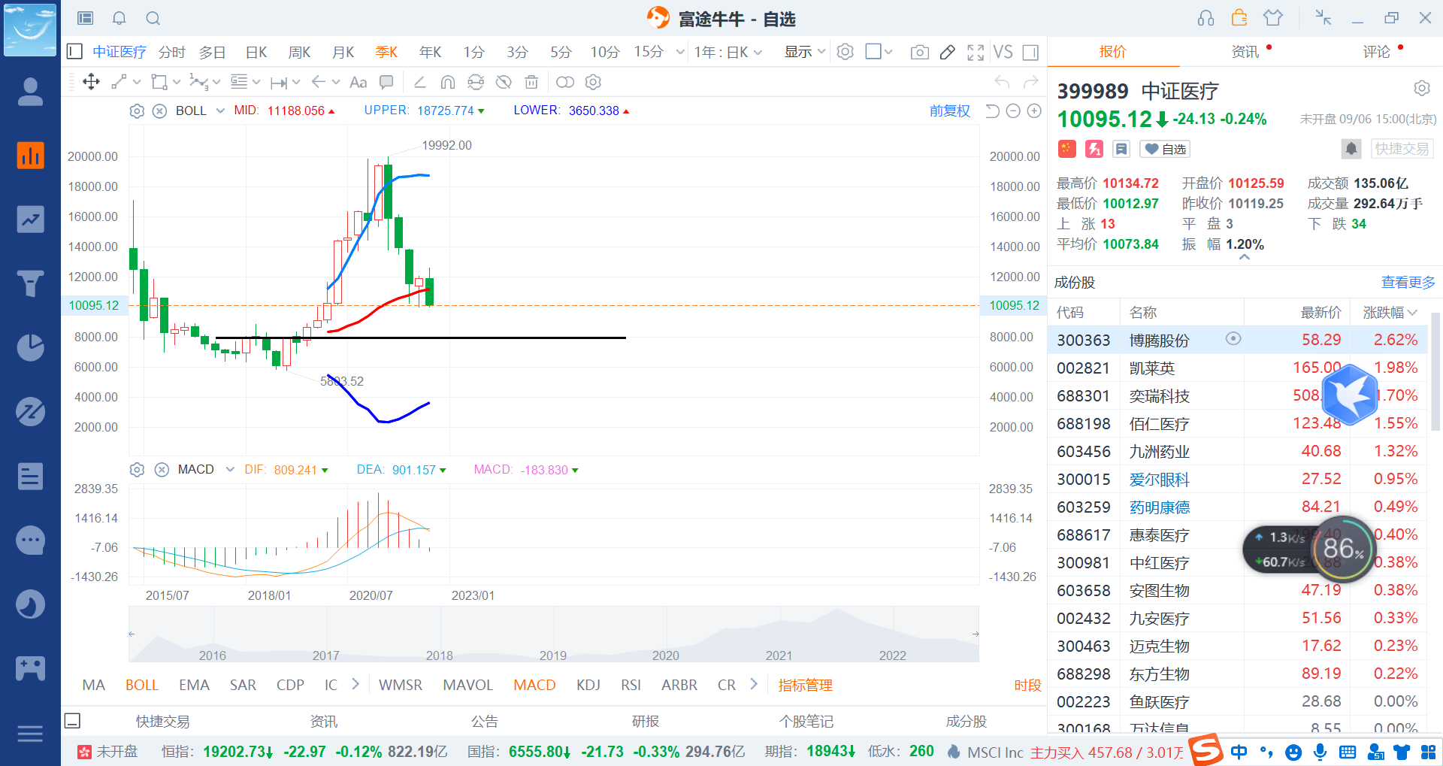This screenshot has height=766, width=1443.
Task: Expand line tool options arrow
Action: 137,82
